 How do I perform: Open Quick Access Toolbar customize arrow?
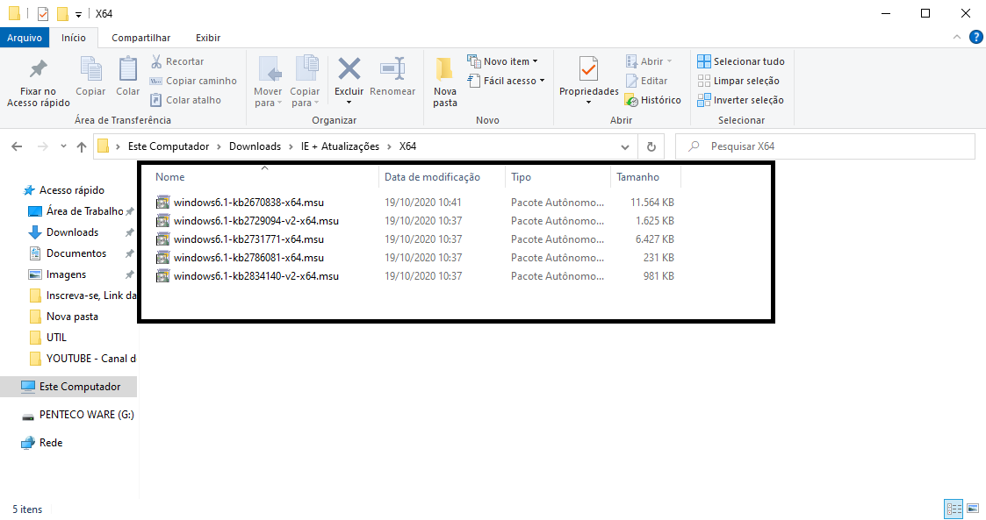[79, 14]
